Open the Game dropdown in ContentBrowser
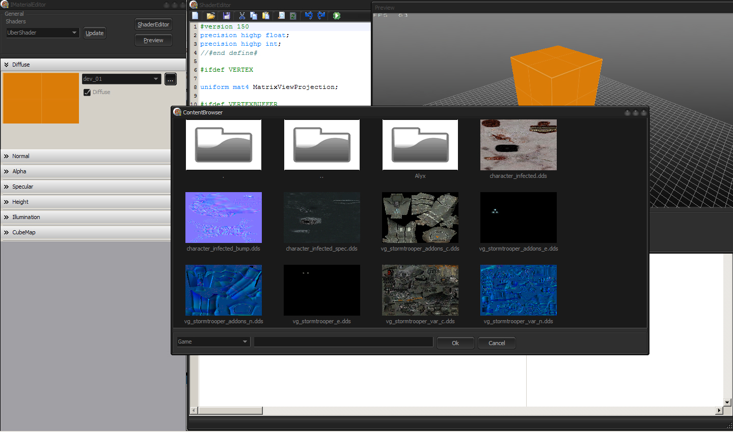This screenshot has height=432, width=733. 213,342
